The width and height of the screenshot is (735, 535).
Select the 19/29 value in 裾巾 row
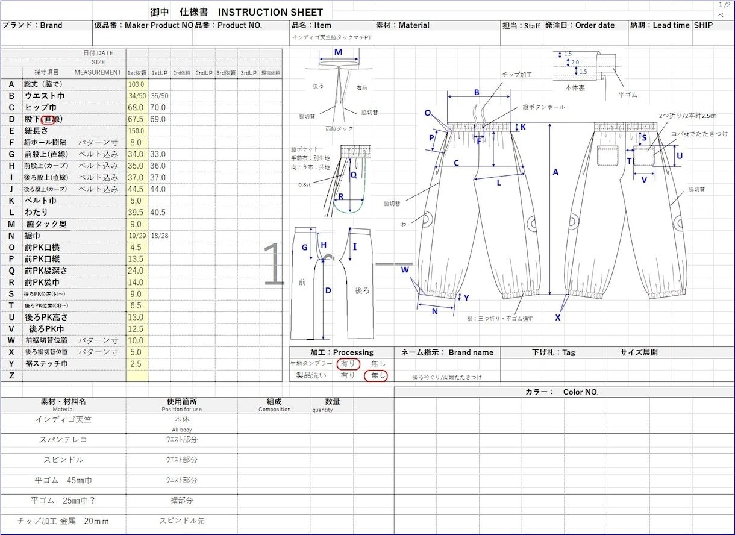click(x=137, y=236)
